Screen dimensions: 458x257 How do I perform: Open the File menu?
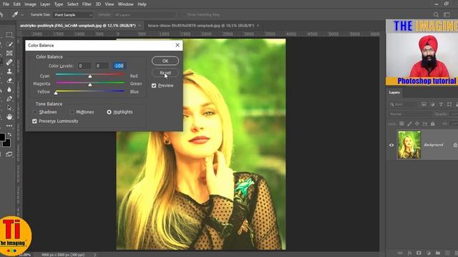tap(6, 4)
